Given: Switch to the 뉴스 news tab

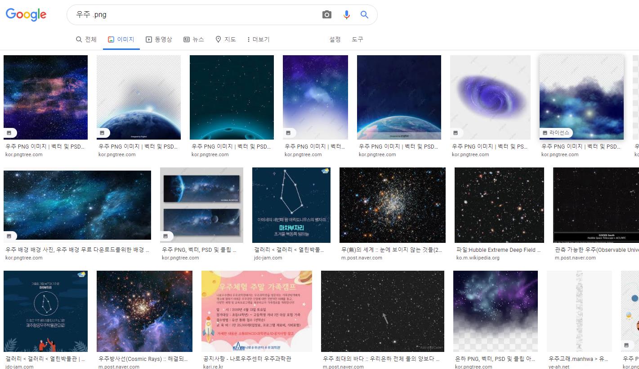Looking at the screenshot, I should 194,40.
